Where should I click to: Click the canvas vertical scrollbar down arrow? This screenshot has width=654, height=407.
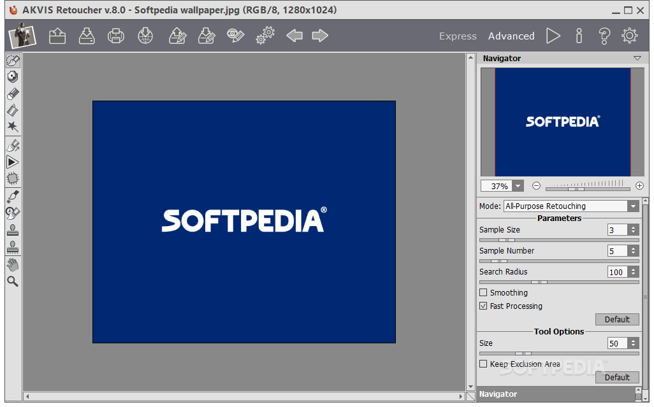pos(470,387)
